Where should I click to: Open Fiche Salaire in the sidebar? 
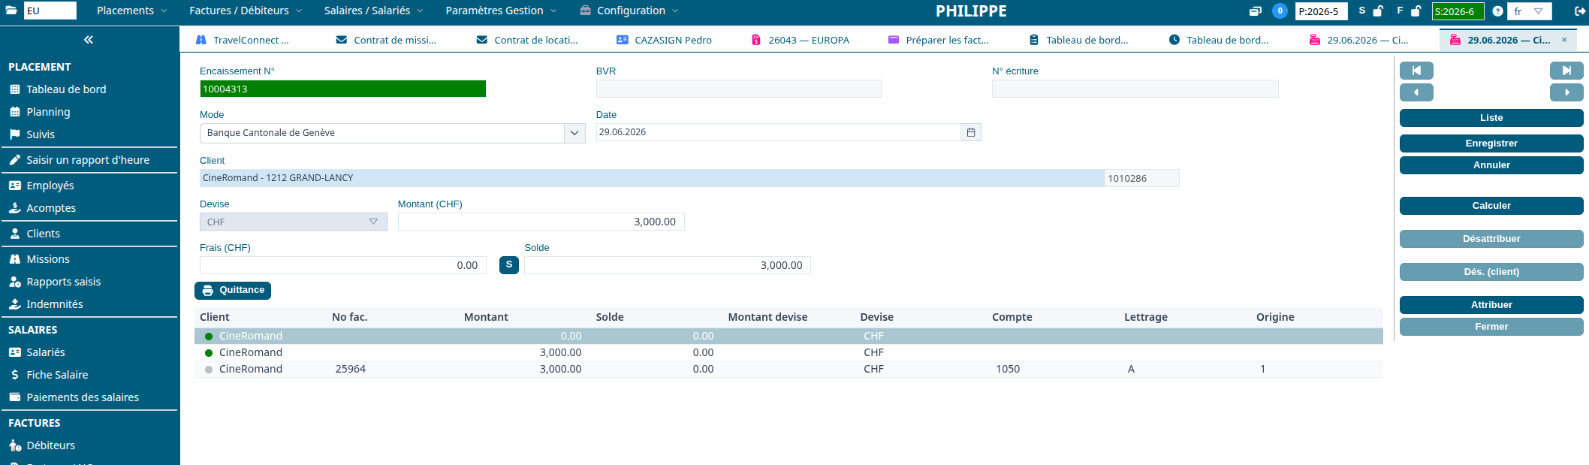point(57,375)
